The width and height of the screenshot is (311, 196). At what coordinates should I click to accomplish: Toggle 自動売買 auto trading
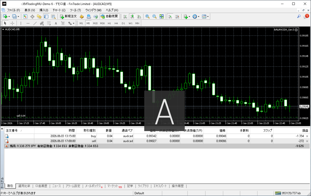pos(109,16)
